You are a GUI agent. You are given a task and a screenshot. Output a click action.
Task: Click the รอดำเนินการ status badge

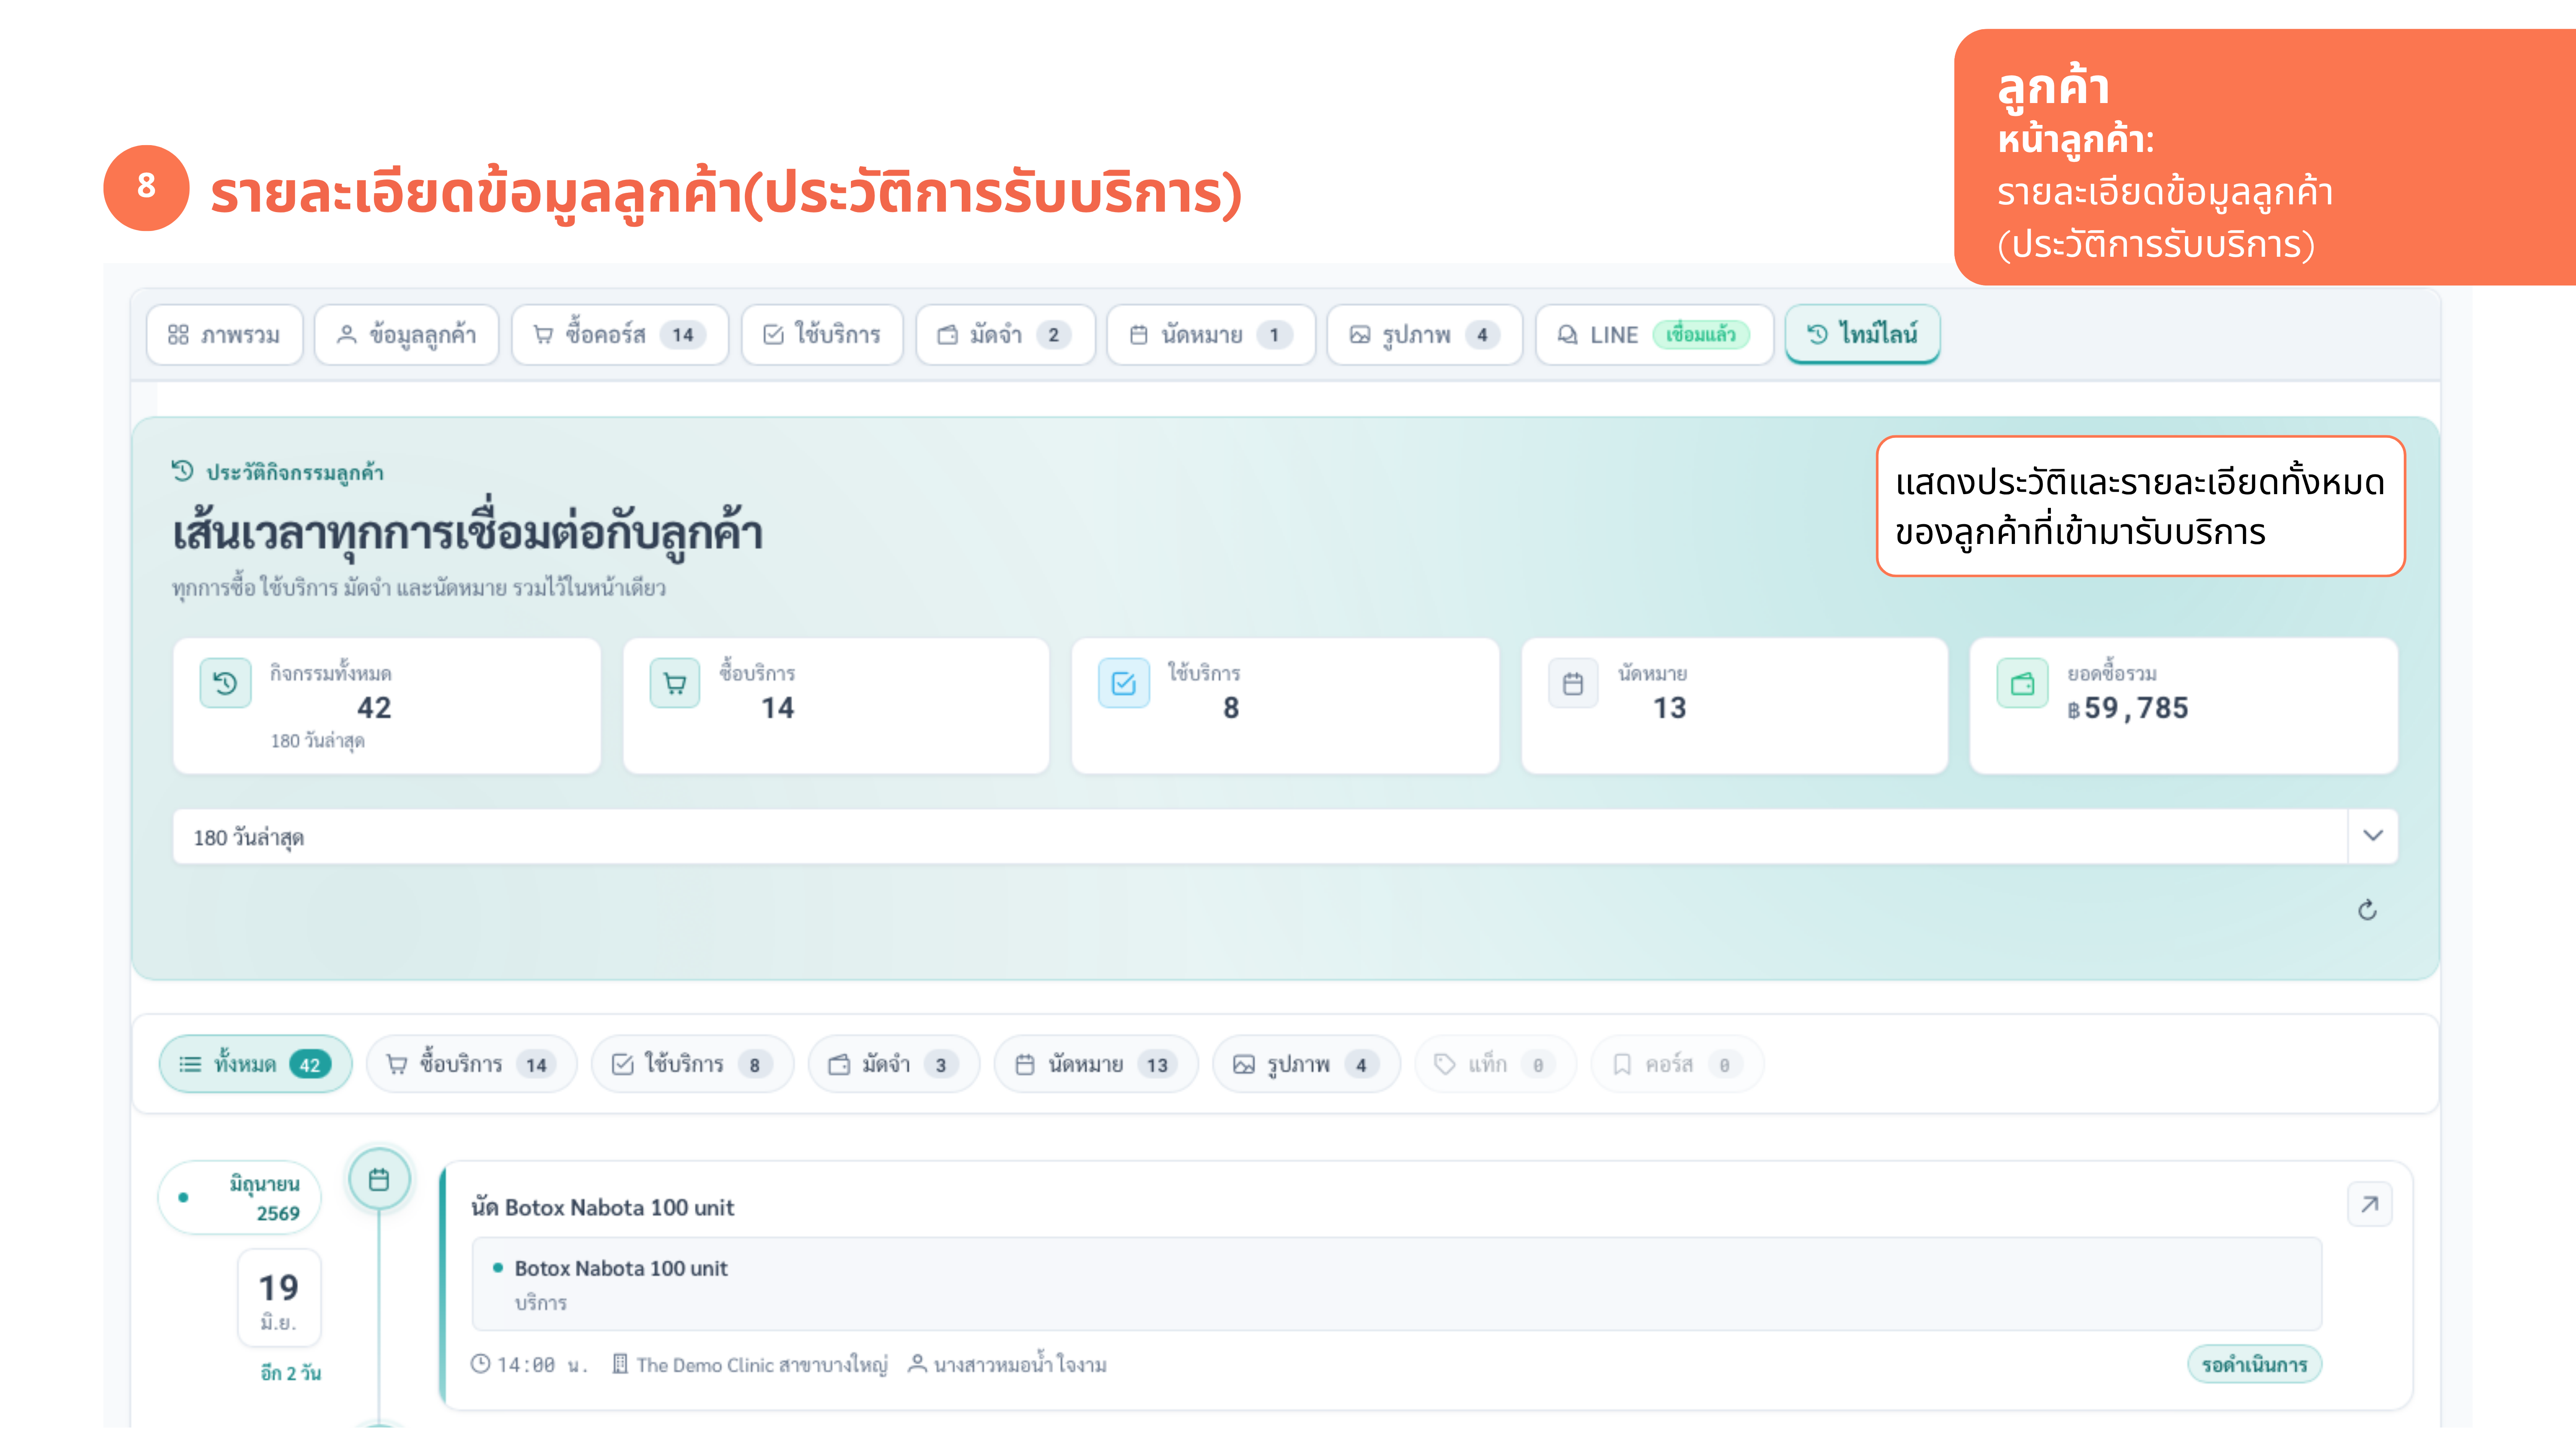click(2254, 1364)
